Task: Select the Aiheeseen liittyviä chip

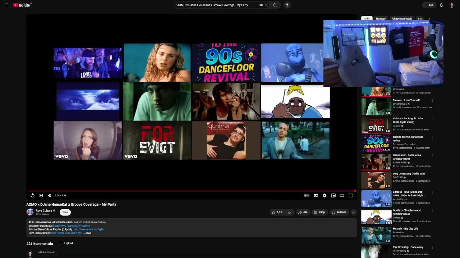Action: [402, 19]
